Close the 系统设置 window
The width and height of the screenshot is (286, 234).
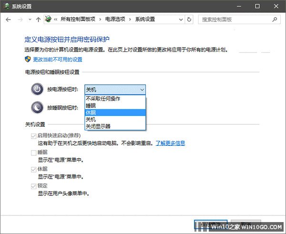(276, 6)
